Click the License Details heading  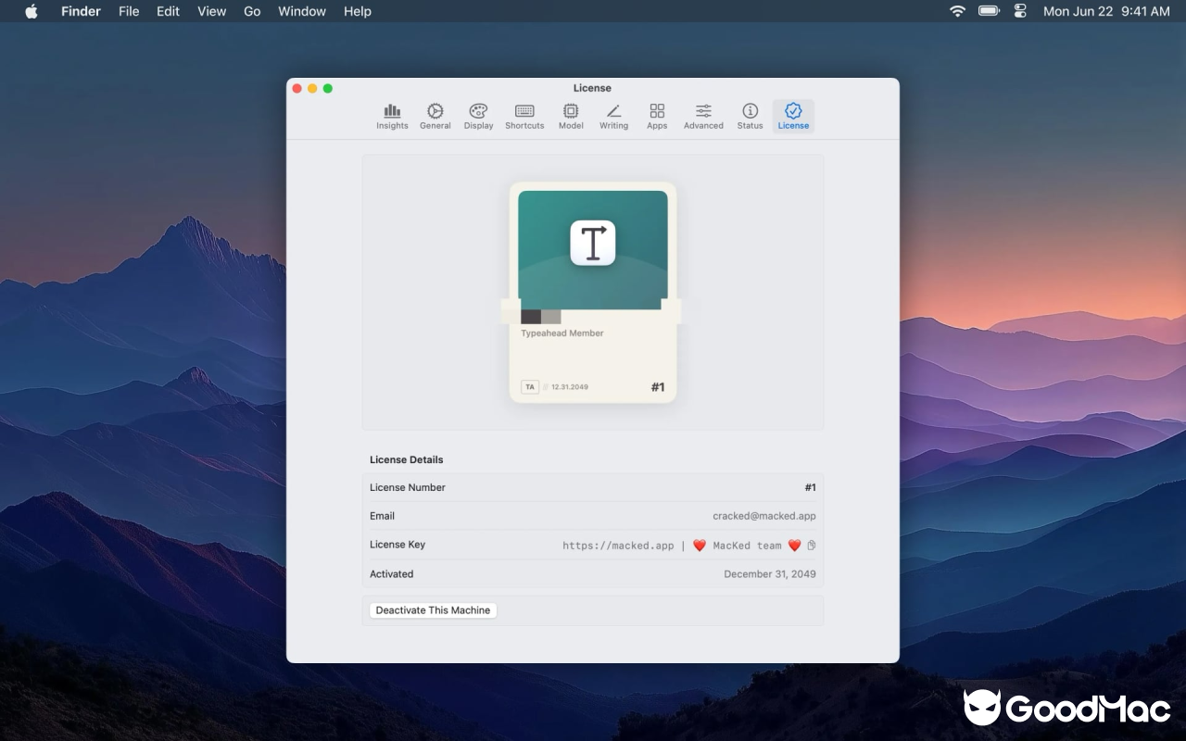(x=407, y=459)
